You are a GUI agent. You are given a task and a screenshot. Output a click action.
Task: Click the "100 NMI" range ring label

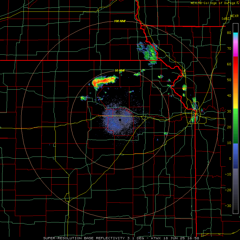point(120,21)
